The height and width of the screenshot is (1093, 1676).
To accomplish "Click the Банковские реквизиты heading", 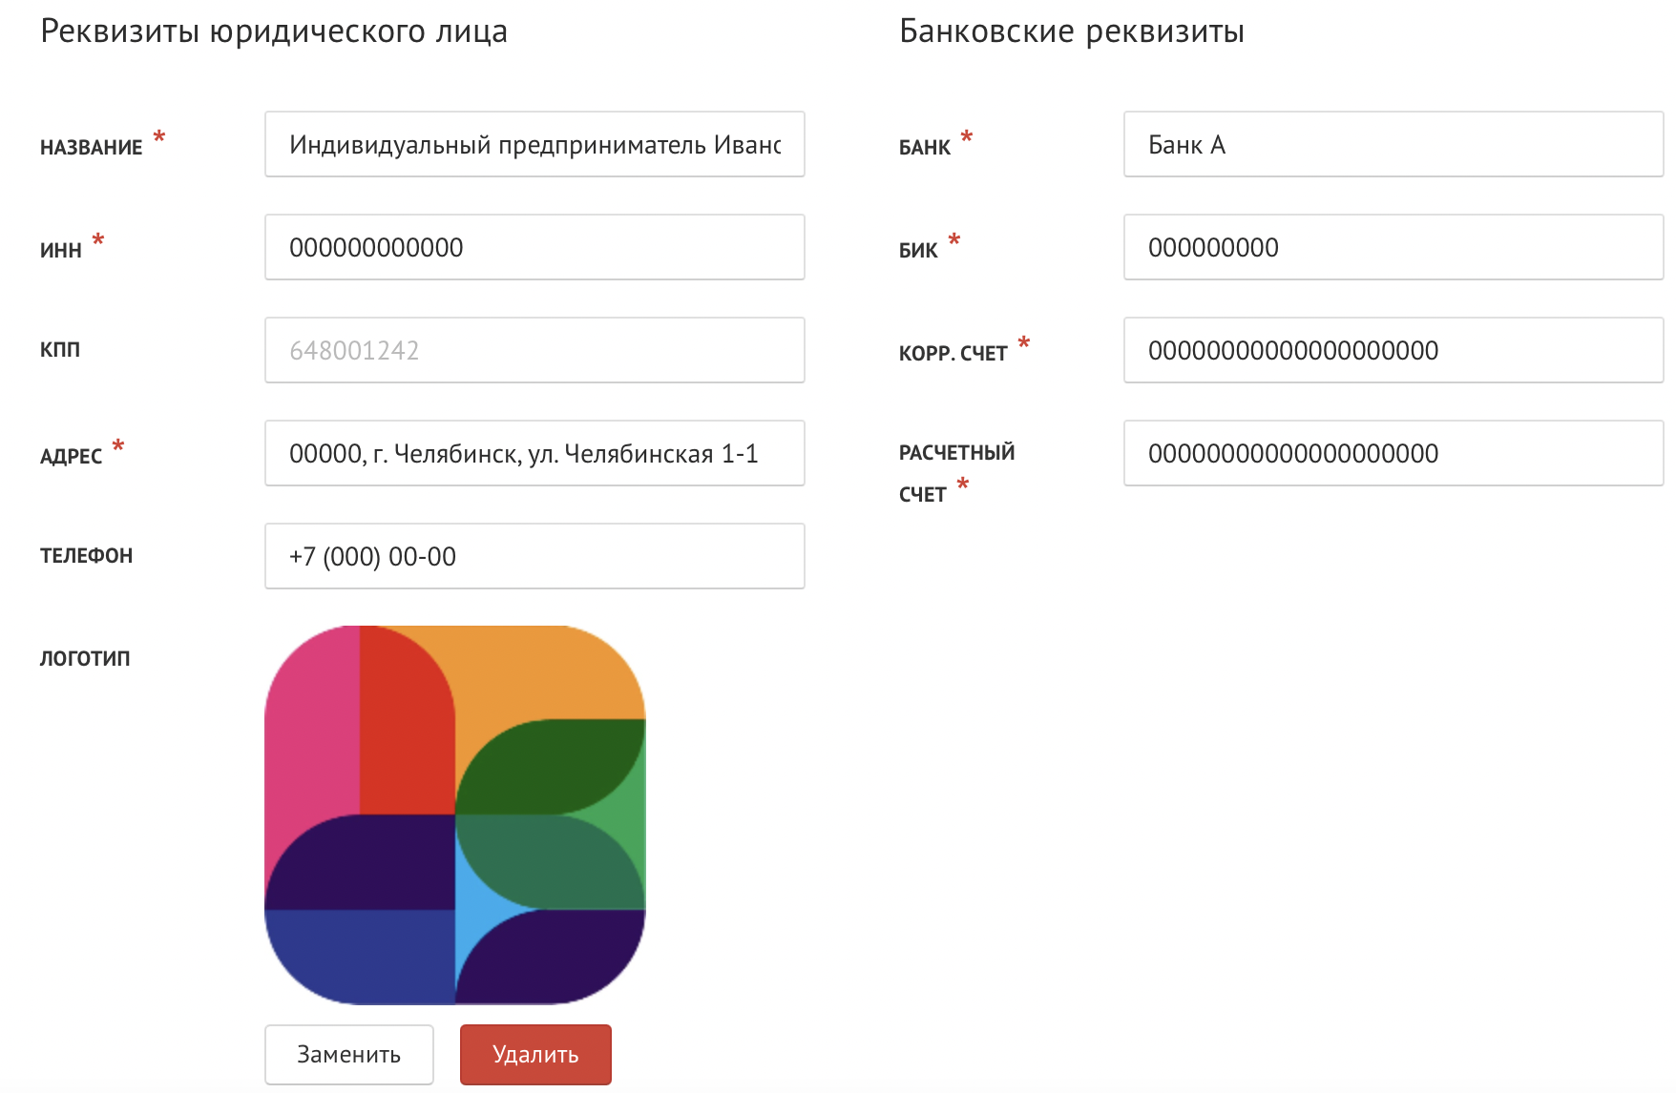I will pos(1072,31).
